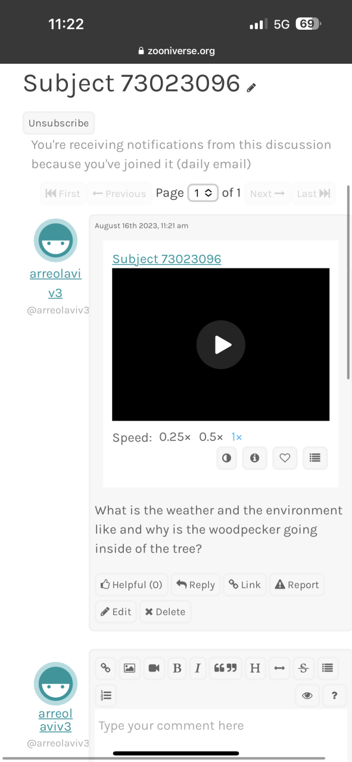
Task: Apply strikethrough formatting in editor
Action: (303, 668)
